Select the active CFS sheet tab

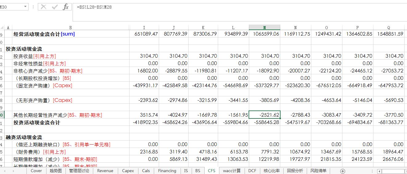point(212,171)
